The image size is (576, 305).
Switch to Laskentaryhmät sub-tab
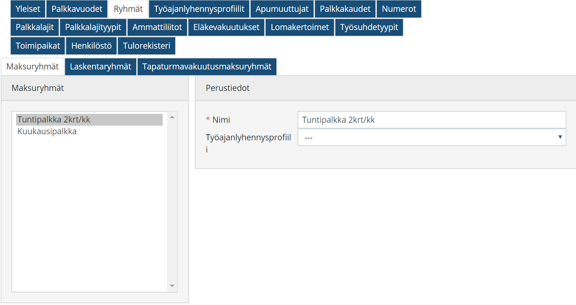pos(100,67)
